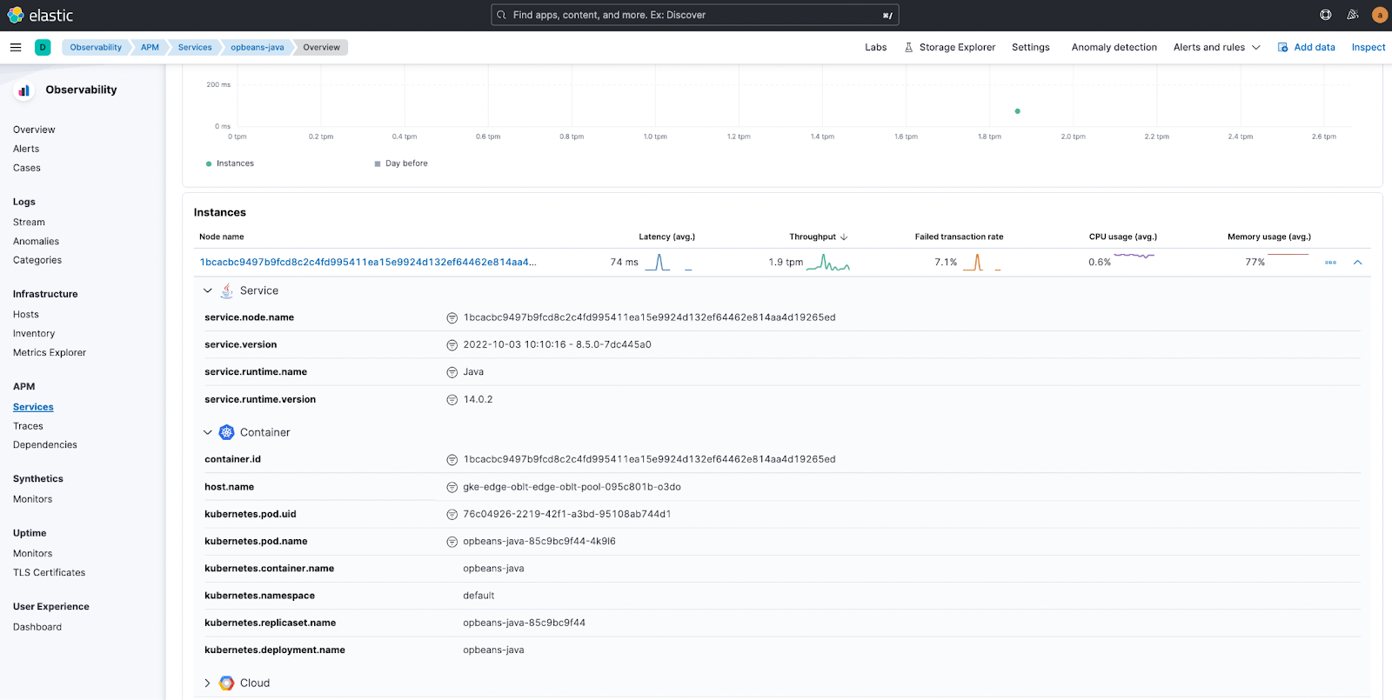Click the user avatar in top right
The width and height of the screenshot is (1392, 700).
click(x=1379, y=15)
